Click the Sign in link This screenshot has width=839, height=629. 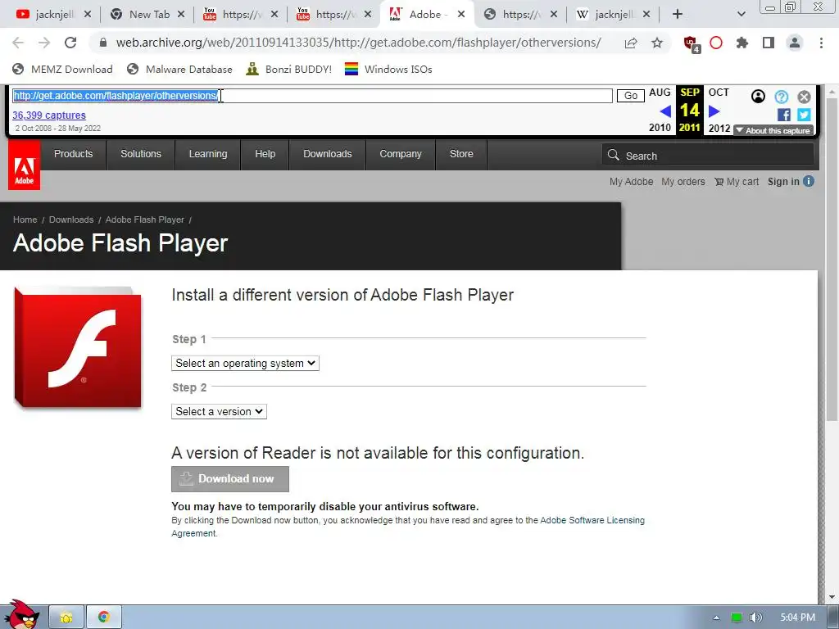coord(783,182)
